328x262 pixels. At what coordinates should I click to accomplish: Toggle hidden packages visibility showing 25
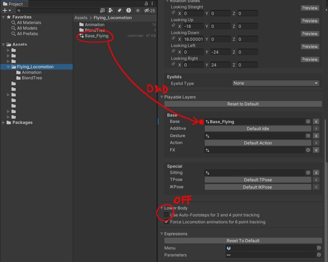tap(150, 10)
